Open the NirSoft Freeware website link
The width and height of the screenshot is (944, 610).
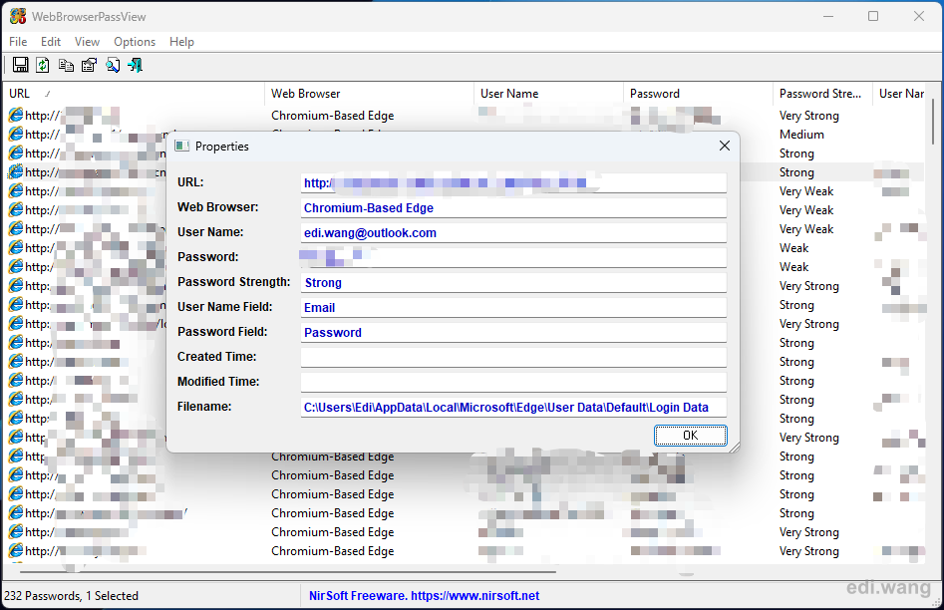click(424, 596)
